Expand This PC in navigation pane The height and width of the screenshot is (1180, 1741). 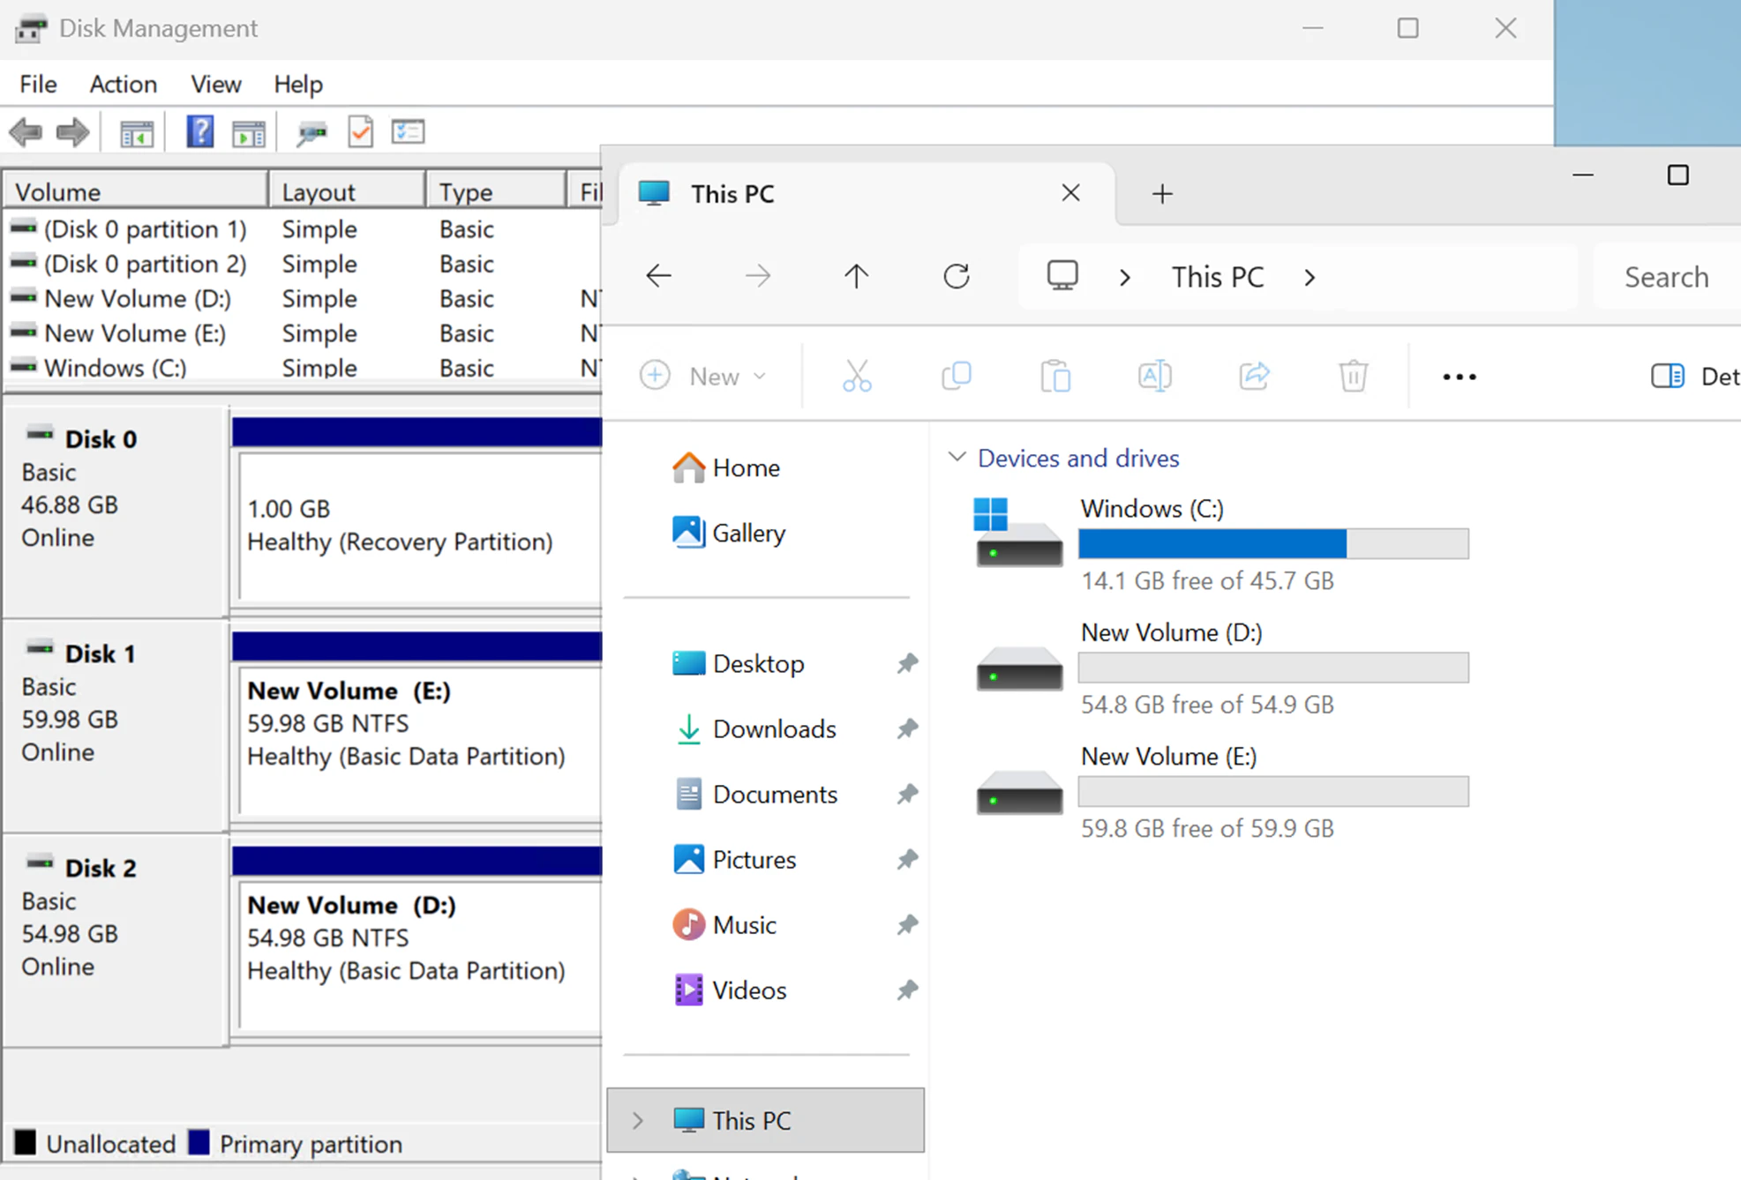637,1120
